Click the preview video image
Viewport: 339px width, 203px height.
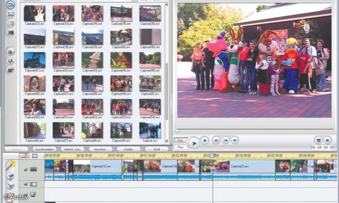point(254,60)
